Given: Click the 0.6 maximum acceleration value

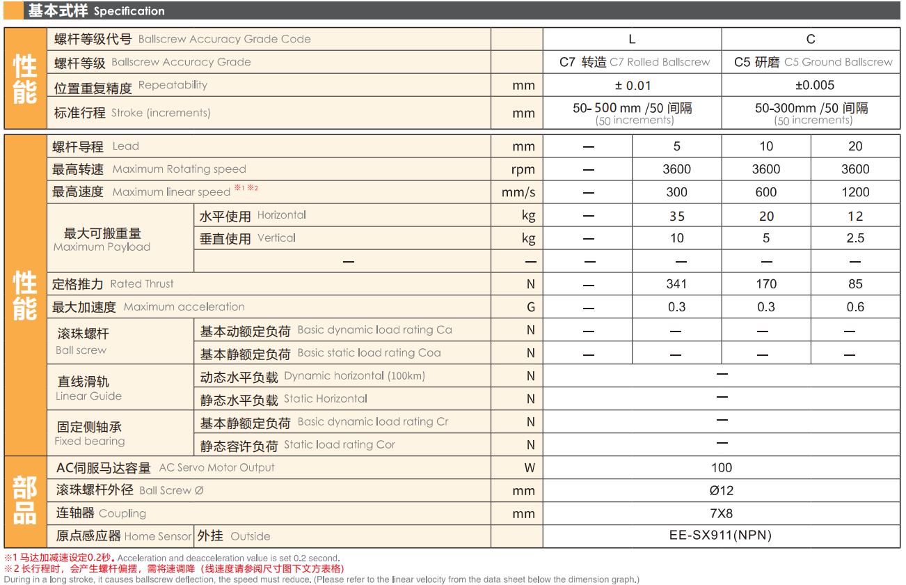Looking at the screenshot, I should [x=855, y=307].
